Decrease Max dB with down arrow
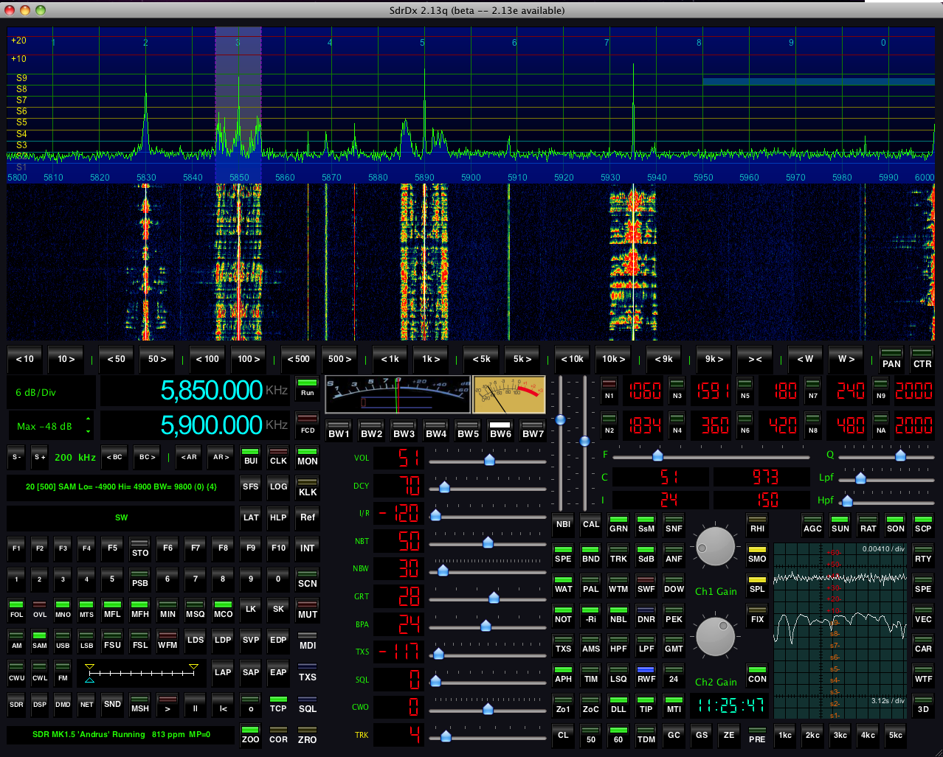This screenshot has width=943, height=757. pos(89,431)
